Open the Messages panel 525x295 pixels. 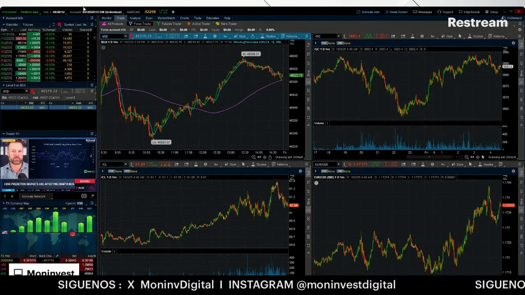pos(422,12)
